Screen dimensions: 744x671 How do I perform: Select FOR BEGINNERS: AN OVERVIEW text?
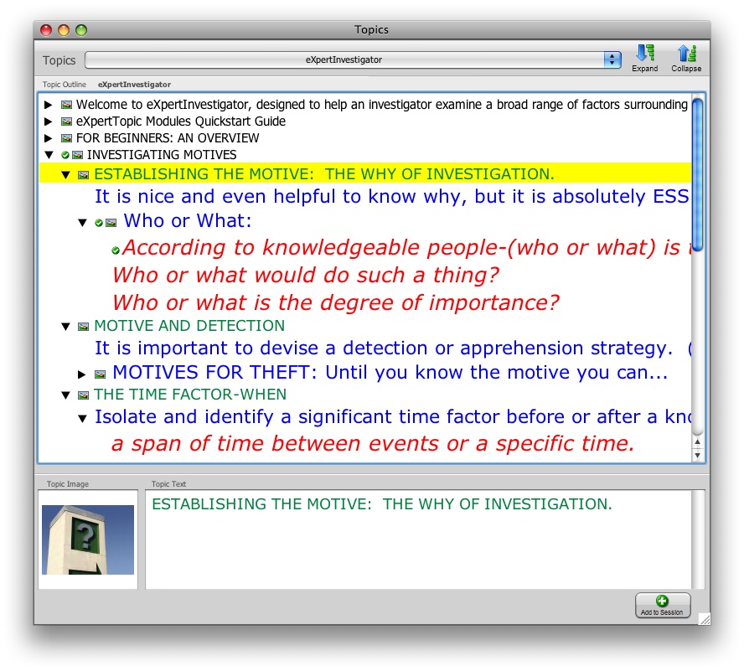pyautogui.click(x=168, y=138)
